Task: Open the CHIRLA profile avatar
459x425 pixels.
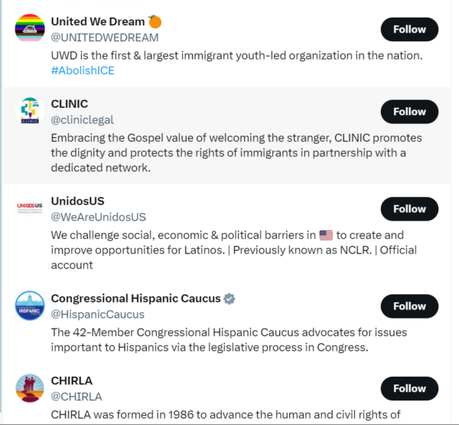Action: 30,388
